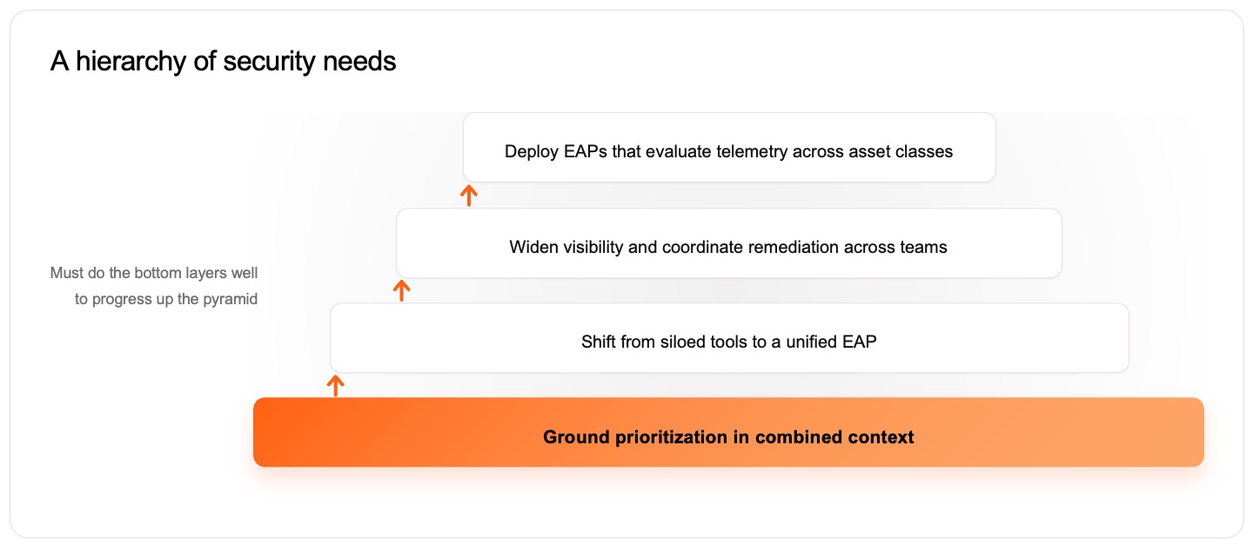Select the 'Widen visibility and coordinate remediation' box

(729, 243)
